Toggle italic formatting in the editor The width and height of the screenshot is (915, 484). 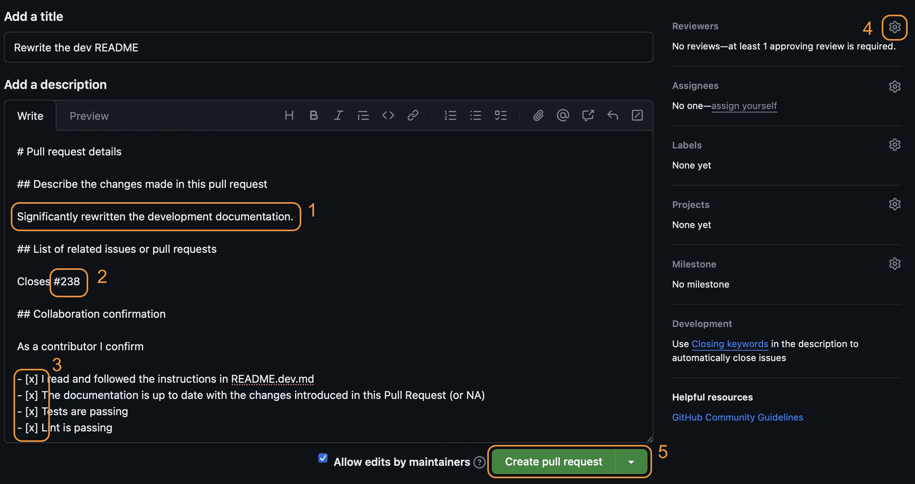338,115
